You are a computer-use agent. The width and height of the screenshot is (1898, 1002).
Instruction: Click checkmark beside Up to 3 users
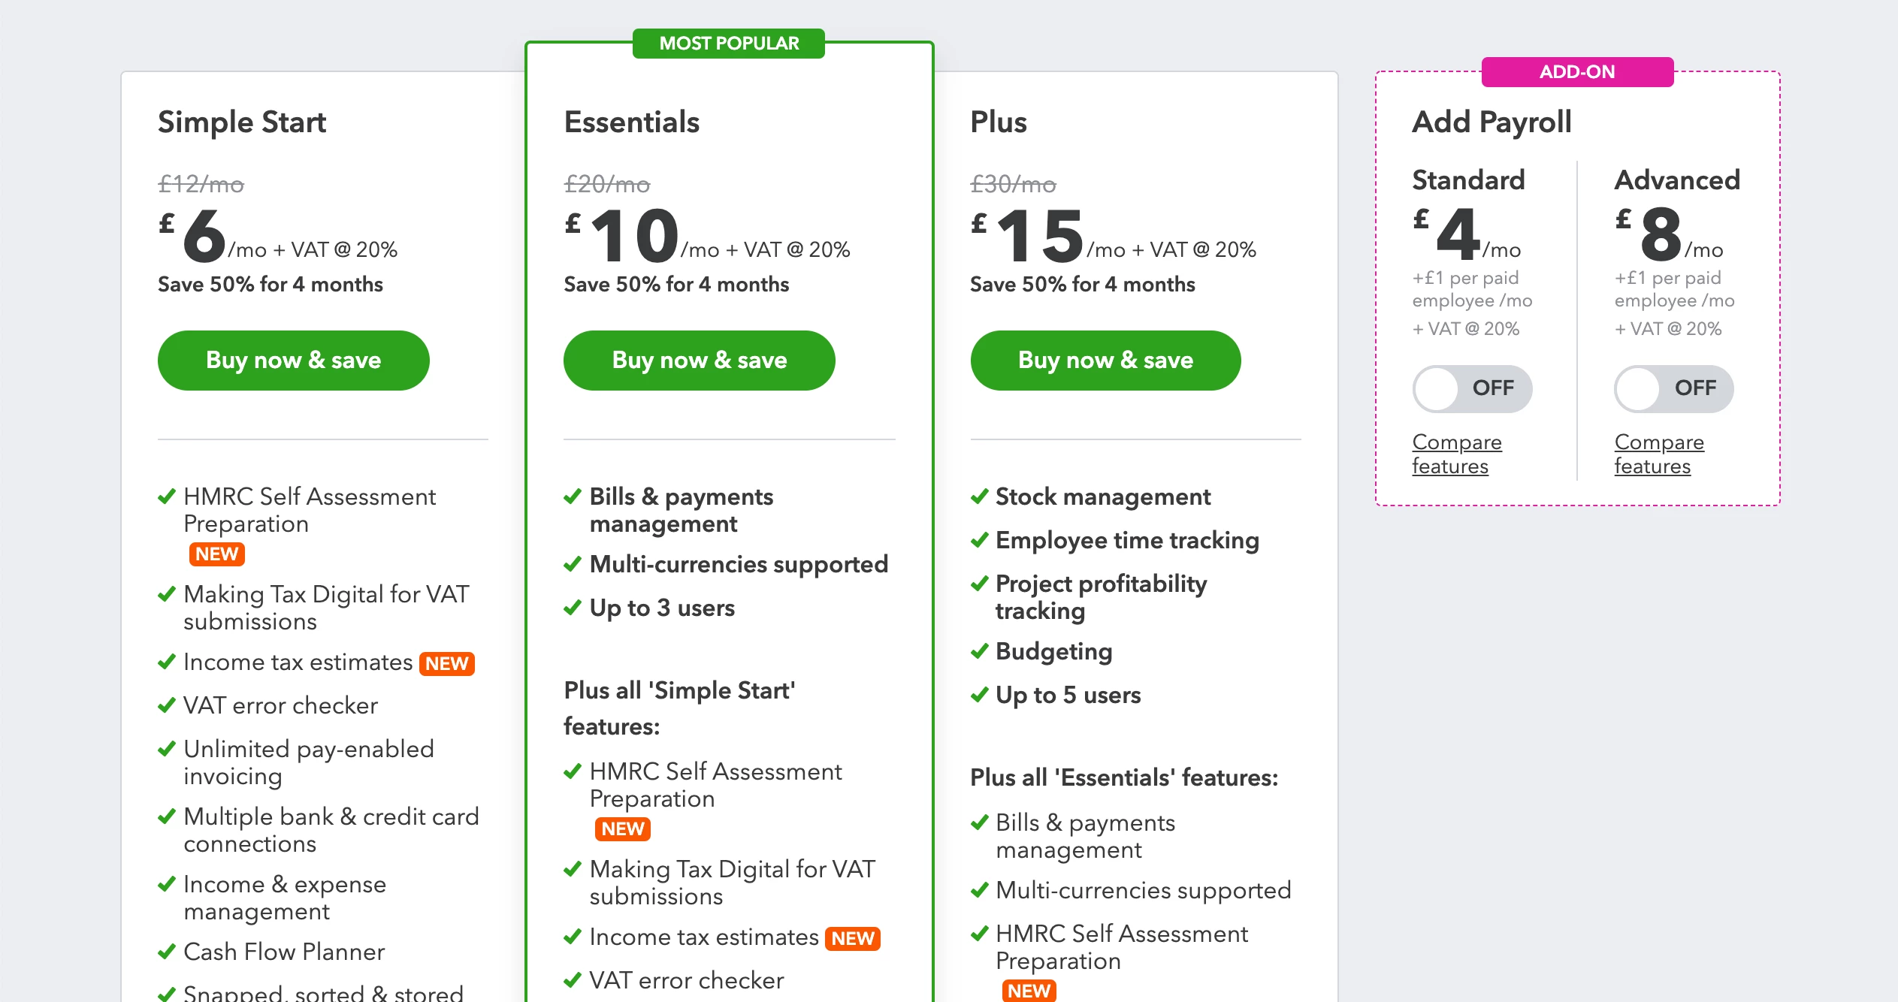pos(573,608)
